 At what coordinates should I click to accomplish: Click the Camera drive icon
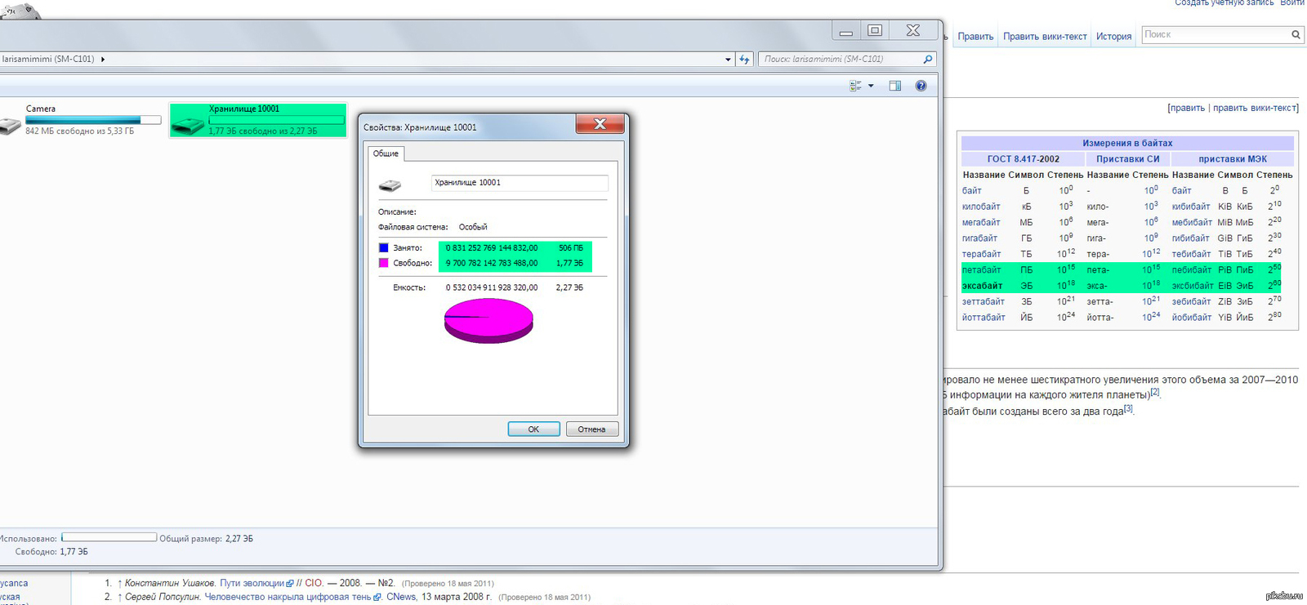pos(10,126)
